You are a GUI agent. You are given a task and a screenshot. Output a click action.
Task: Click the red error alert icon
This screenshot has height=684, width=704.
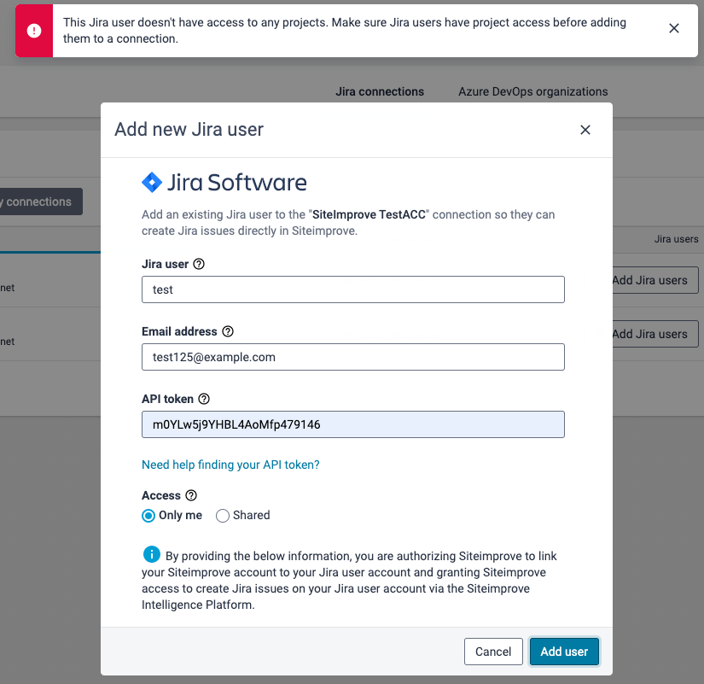(34, 31)
